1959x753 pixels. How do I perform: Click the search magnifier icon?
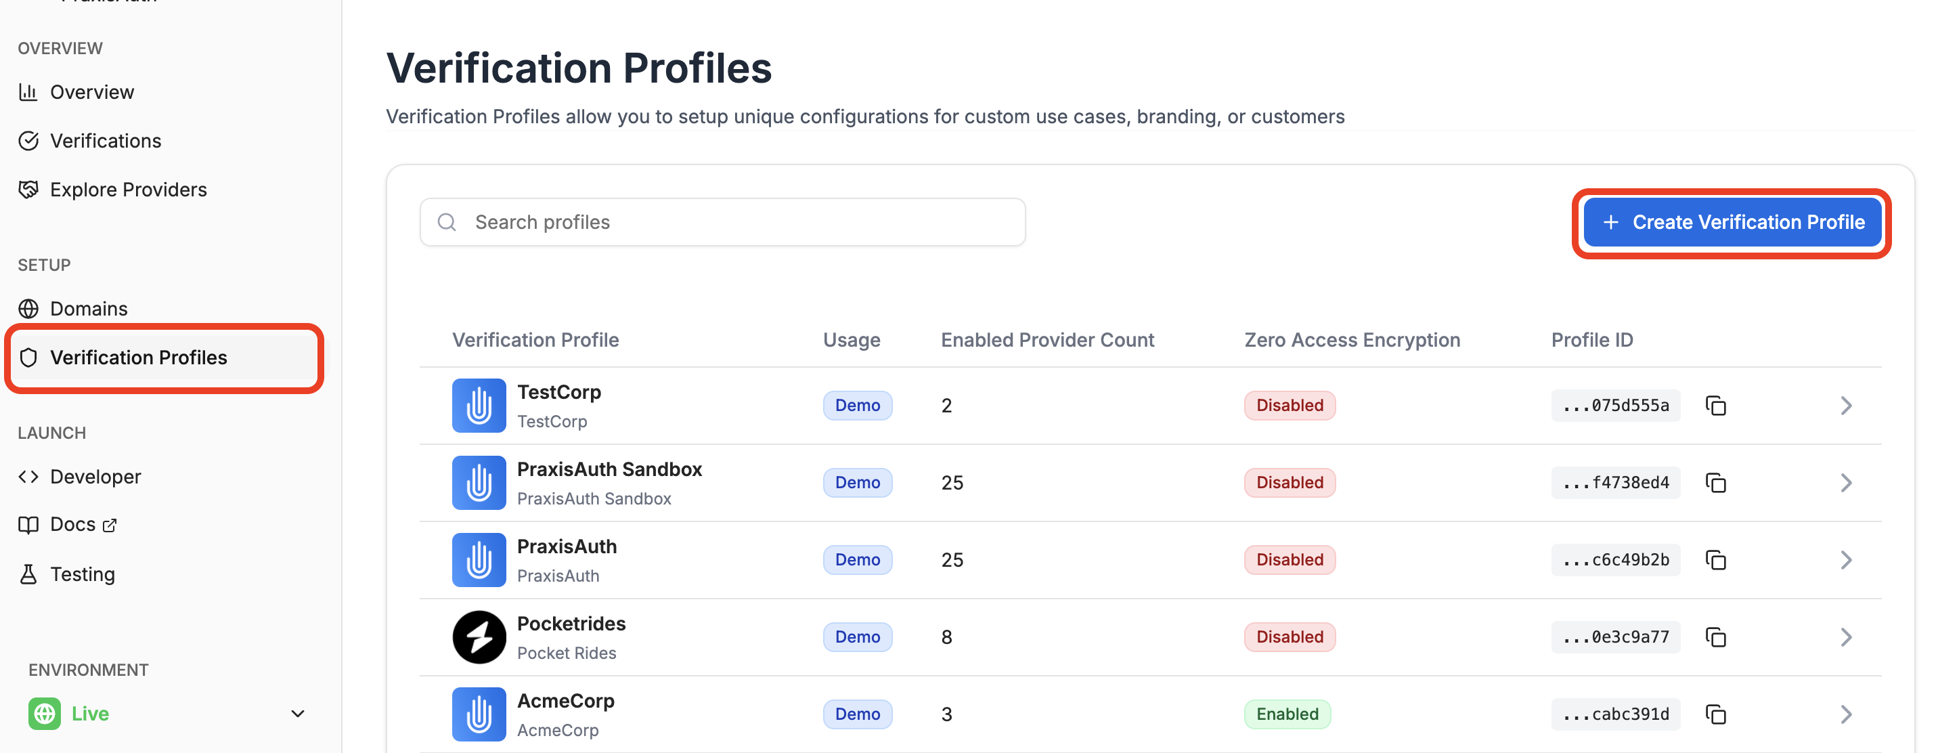click(x=447, y=222)
